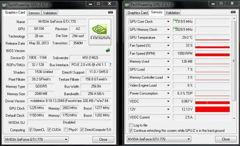Open 12V sensor dropdown
This screenshot has height=146, width=240.
(x=168, y=109)
